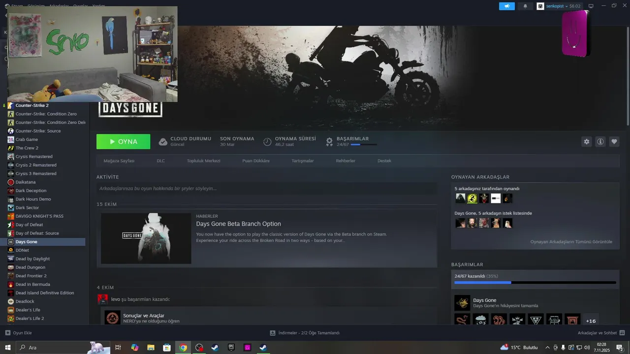
Task: Open the Epic Games taskbar icon
Action: point(231,347)
